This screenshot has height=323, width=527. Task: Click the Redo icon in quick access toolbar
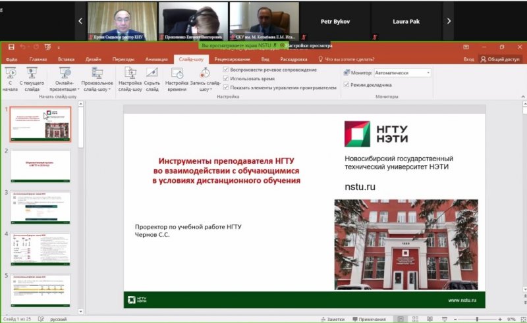pos(36,47)
